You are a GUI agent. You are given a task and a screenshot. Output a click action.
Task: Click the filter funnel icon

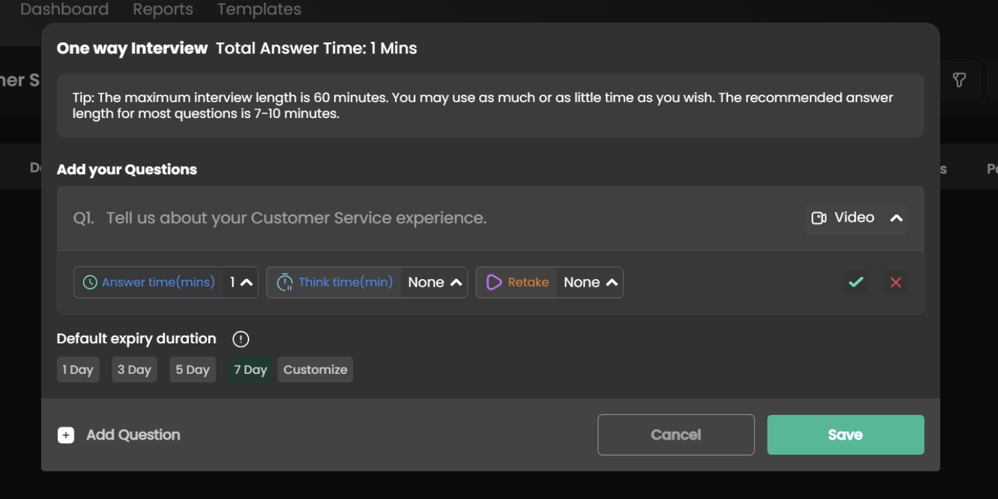click(959, 80)
